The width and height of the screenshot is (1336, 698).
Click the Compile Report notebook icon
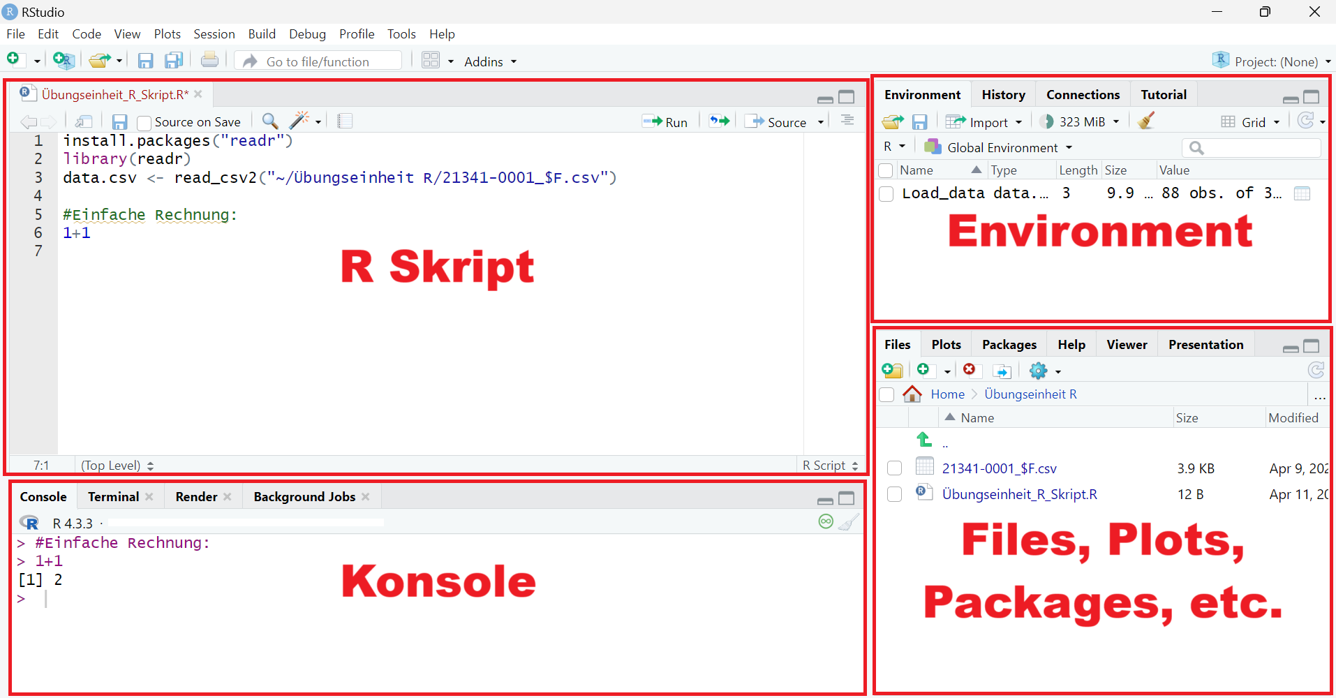coord(345,121)
